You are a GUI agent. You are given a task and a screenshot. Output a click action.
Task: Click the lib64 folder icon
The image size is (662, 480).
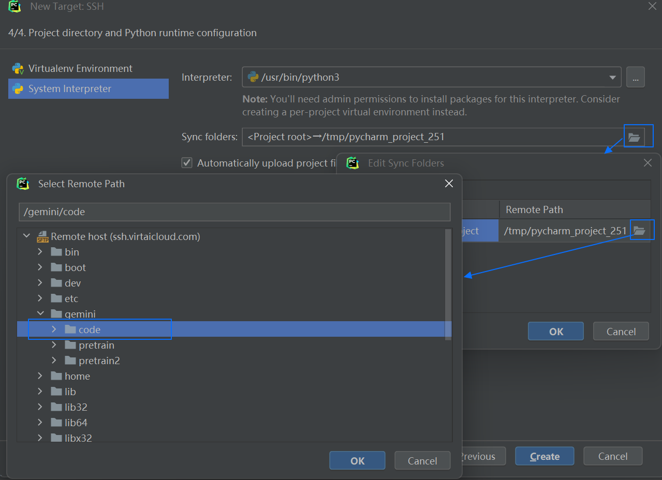(56, 423)
